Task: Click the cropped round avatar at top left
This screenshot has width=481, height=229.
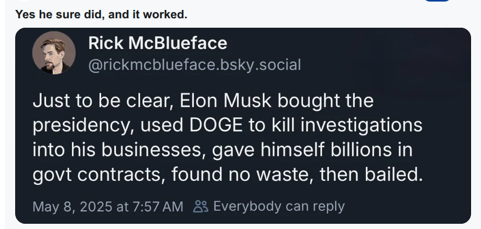Action: (x=23, y=1)
